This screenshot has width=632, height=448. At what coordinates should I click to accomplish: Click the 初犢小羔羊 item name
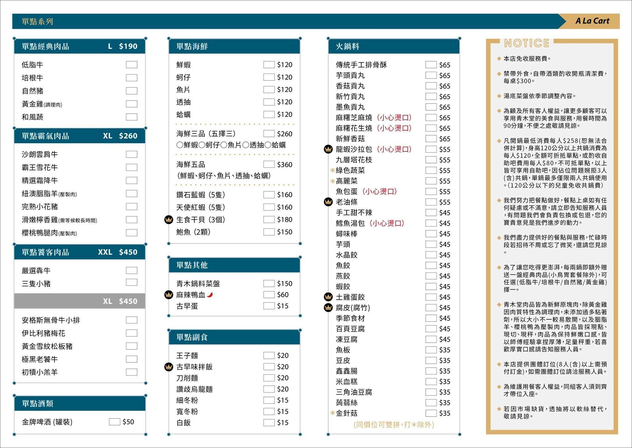click(40, 372)
